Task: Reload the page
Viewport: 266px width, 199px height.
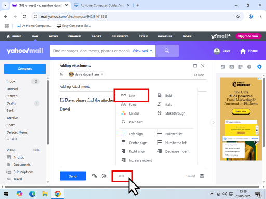Action: pos(24,16)
